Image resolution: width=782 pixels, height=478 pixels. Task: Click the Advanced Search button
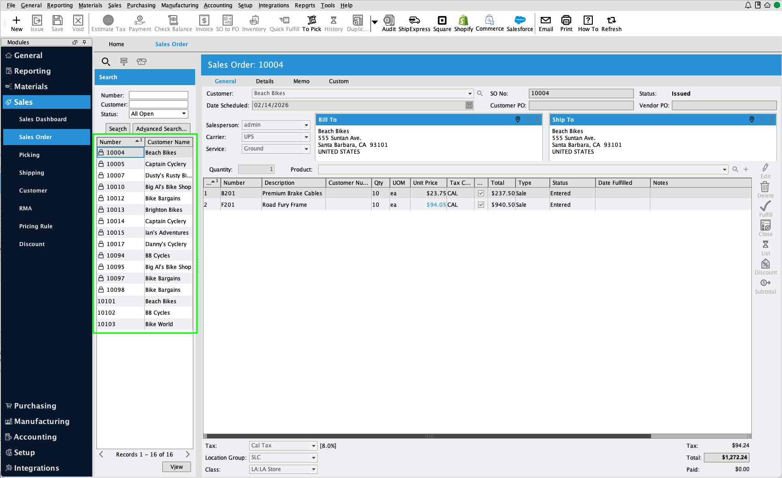click(x=161, y=129)
